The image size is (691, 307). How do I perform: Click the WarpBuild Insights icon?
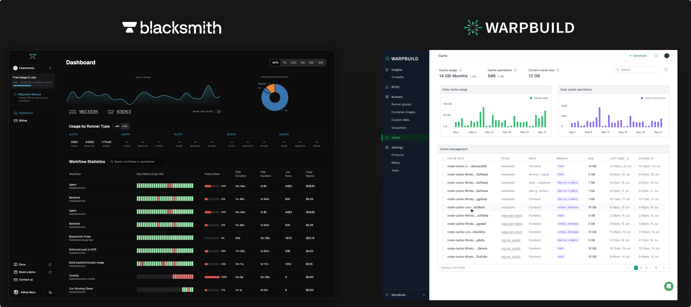(387, 70)
